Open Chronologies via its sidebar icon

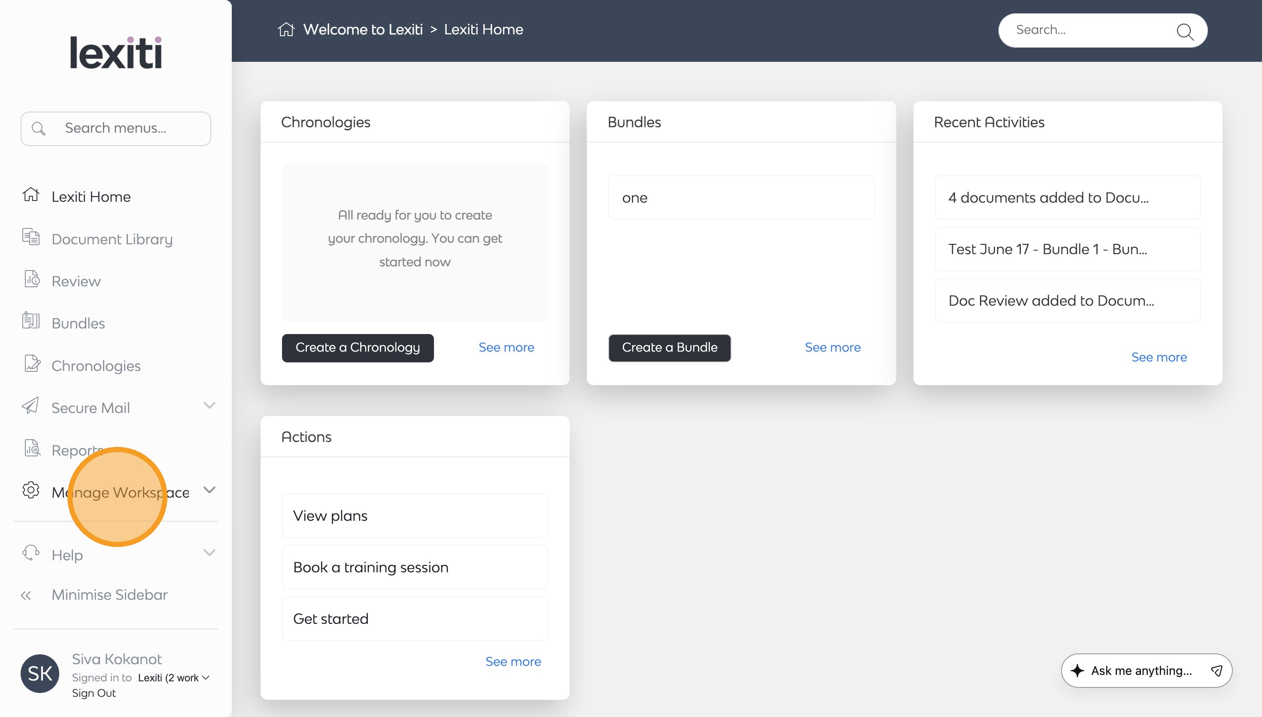pos(32,364)
